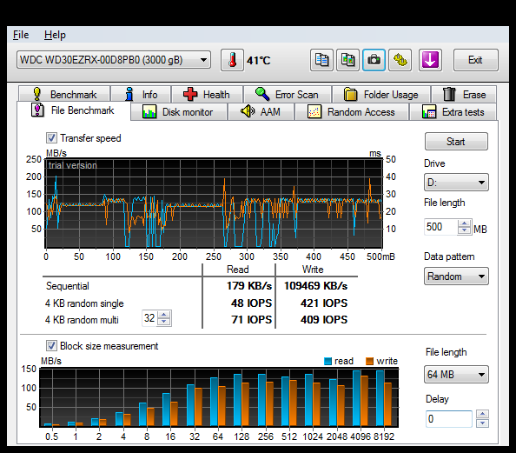Open the Health tab with red cross
The width and height of the screenshot is (516, 453).
tap(208, 95)
